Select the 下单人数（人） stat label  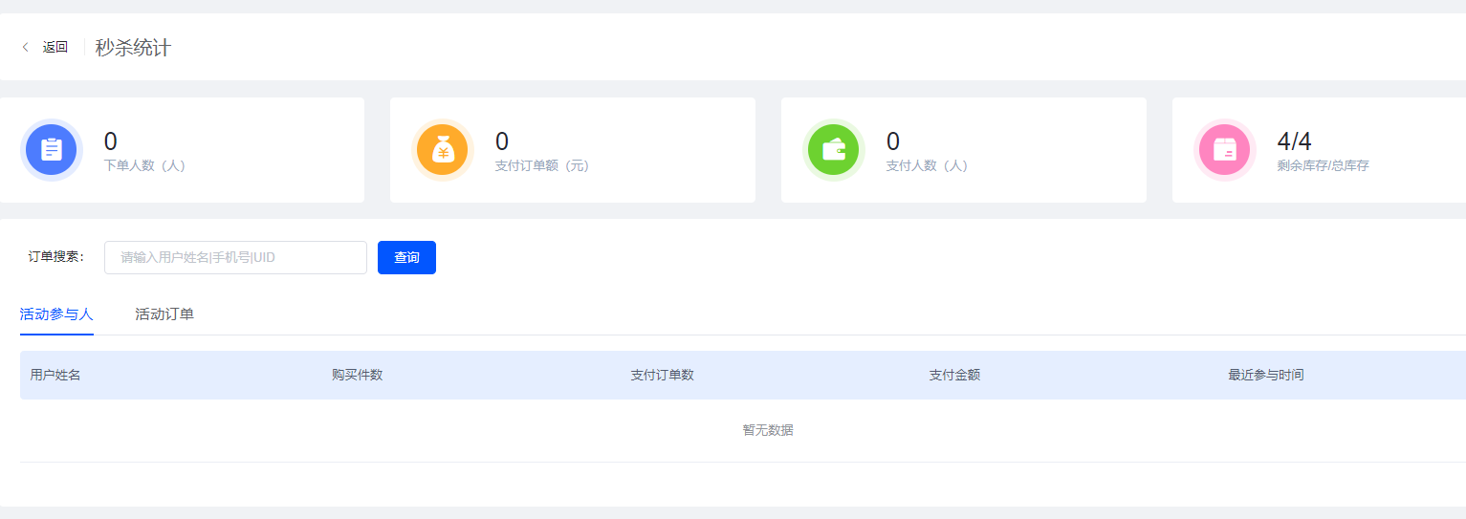coord(145,165)
